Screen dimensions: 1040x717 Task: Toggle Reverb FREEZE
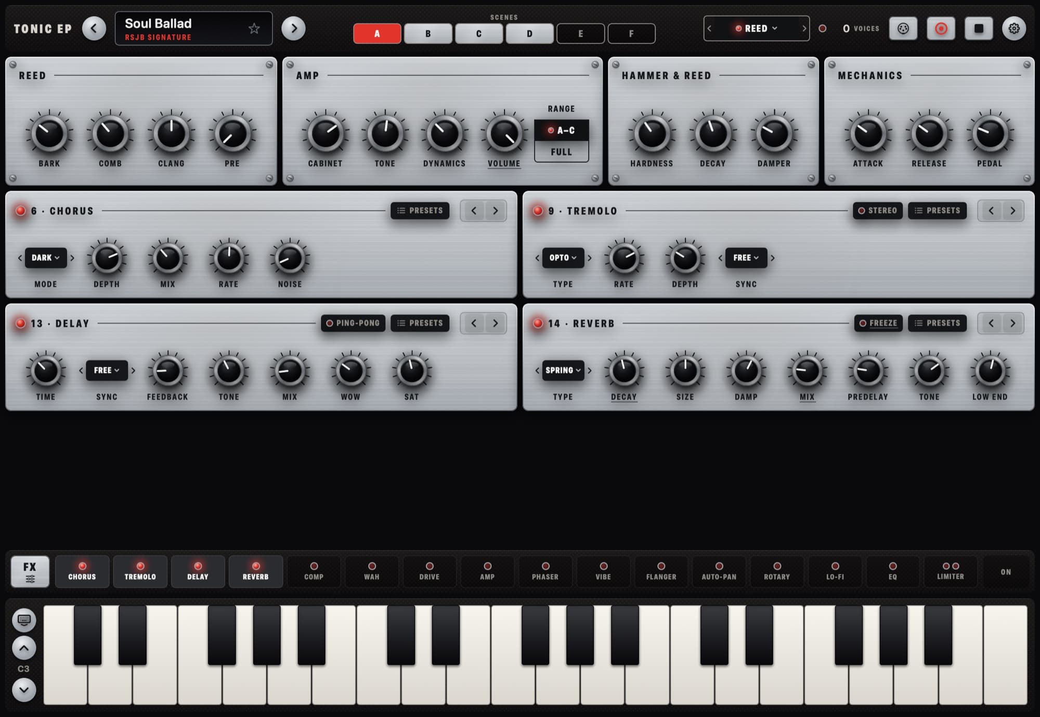tap(878, 323)
